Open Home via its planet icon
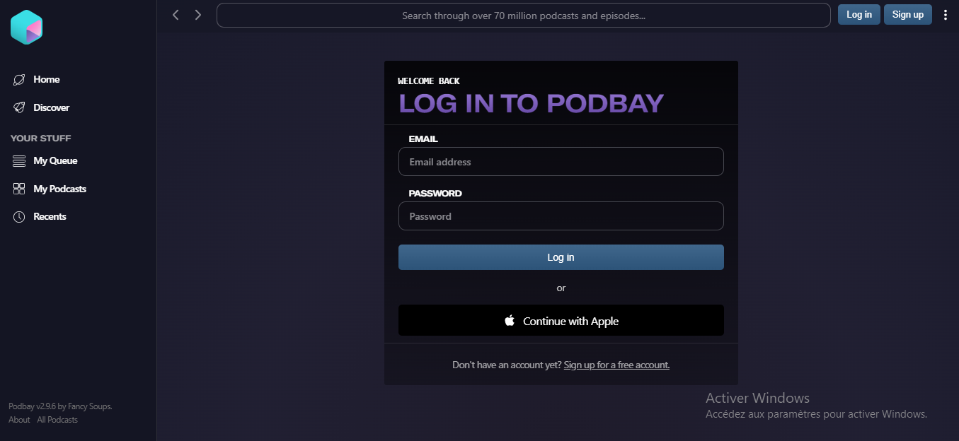959x441 pixels. tap(19, 80)
